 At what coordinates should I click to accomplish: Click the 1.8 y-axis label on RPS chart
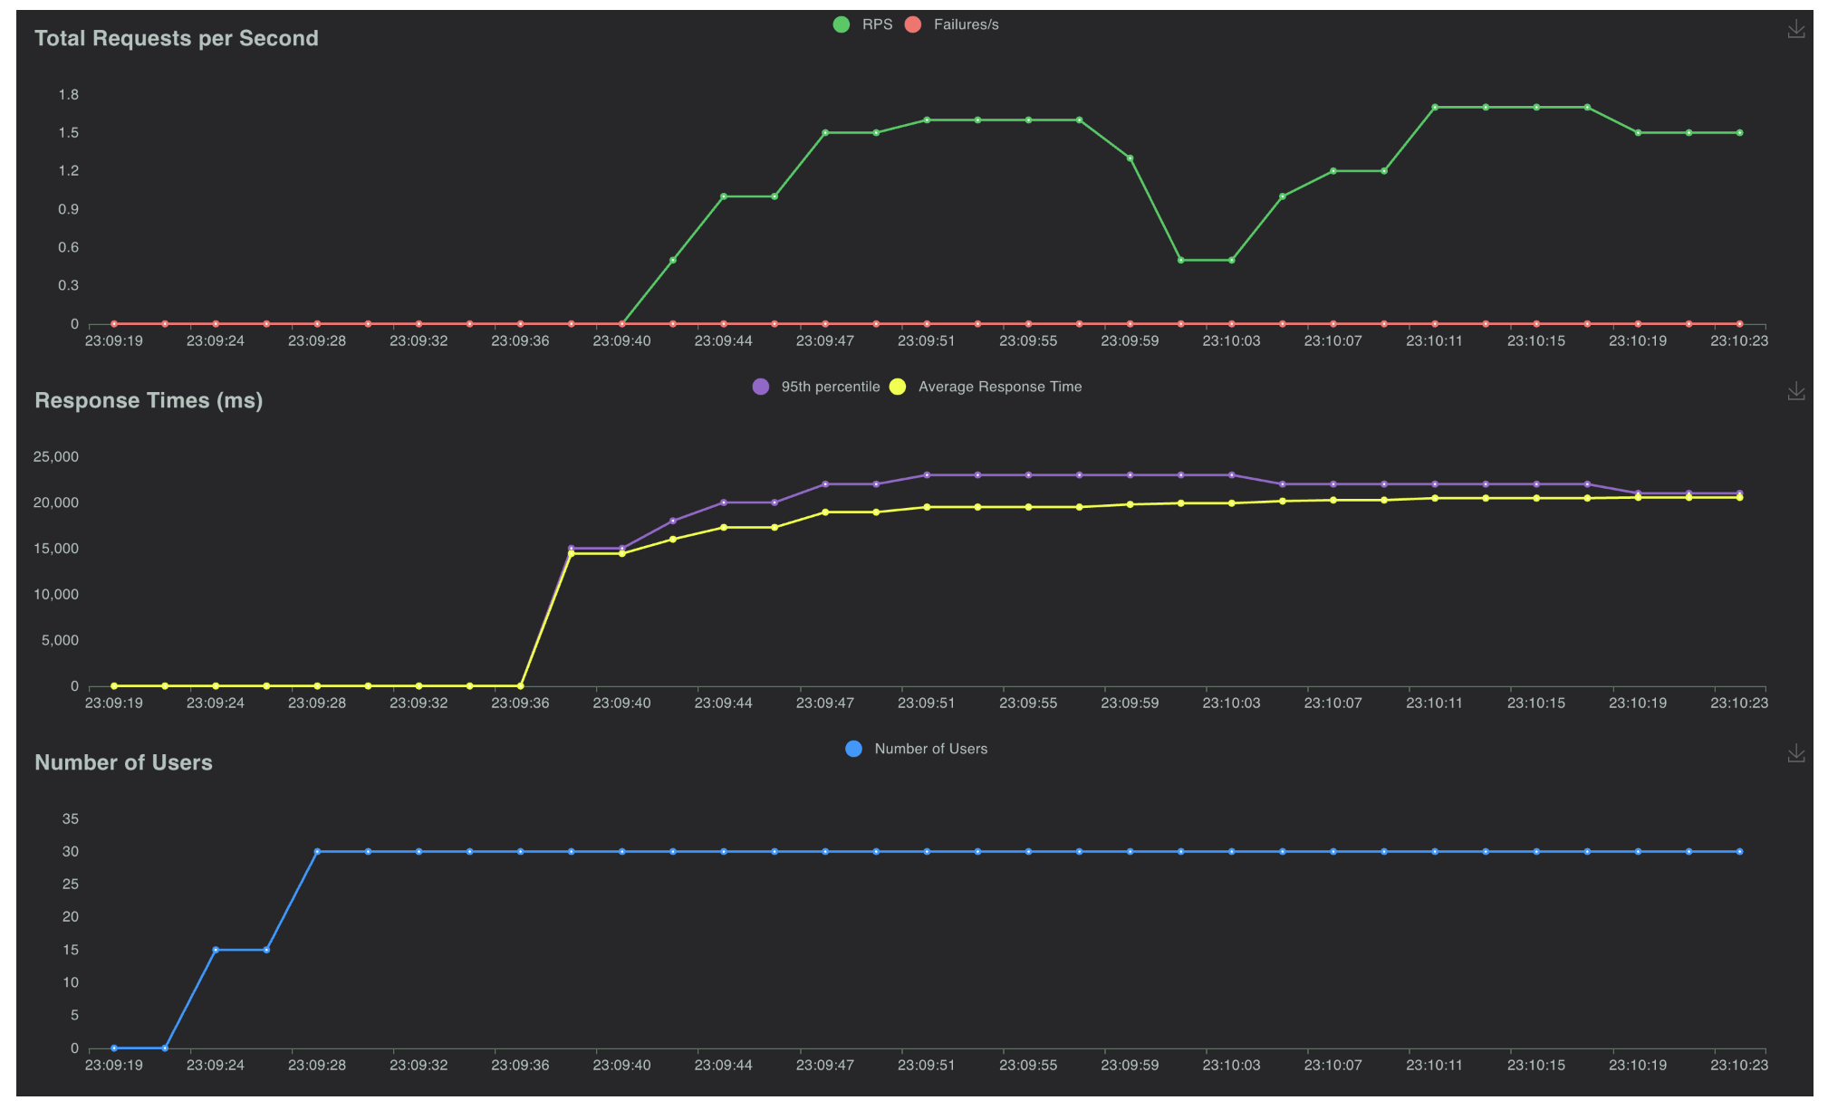pos(69,94)
